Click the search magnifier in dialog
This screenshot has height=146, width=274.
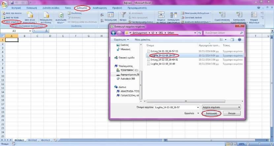242,33
